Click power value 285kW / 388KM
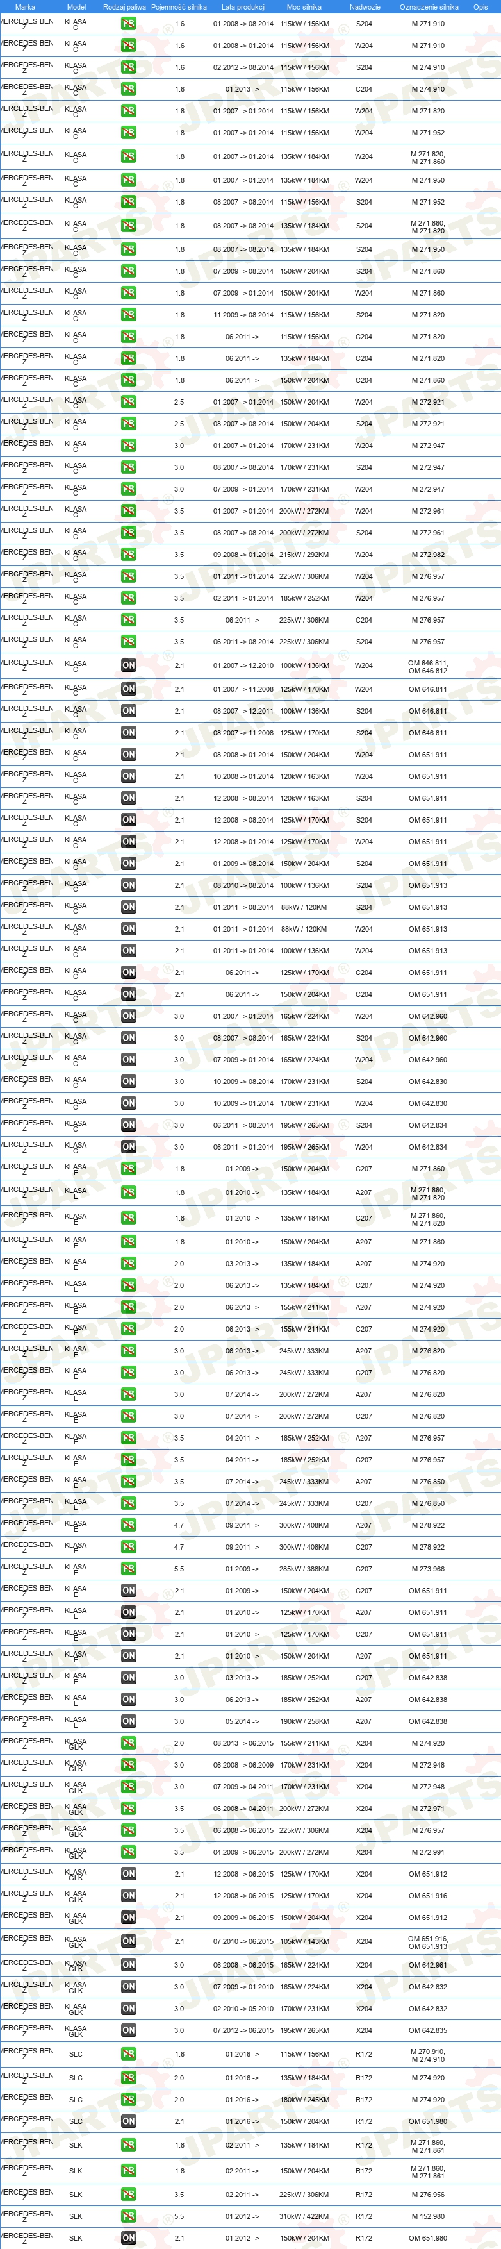Viewport: 501px width, 2249px height. (304, 1569)
